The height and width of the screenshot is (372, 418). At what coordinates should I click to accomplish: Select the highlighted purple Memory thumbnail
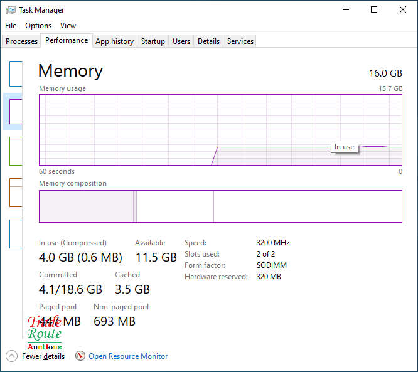tap(16, 112)
